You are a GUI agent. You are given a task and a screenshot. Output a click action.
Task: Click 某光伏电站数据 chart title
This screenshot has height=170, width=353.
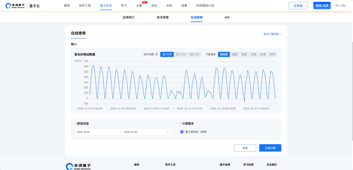point(85,54)
